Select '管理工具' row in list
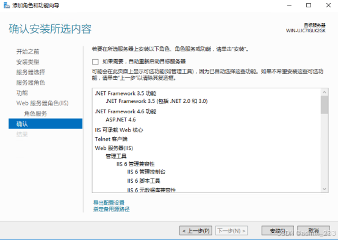Viewport: 338px width, 240px height. point(116,156)
